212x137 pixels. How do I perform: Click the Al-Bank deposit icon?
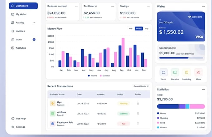(x=53, y=114)
